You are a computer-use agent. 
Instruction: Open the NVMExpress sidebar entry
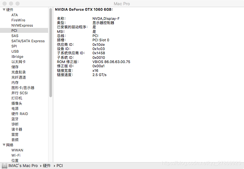coord(22,25)
